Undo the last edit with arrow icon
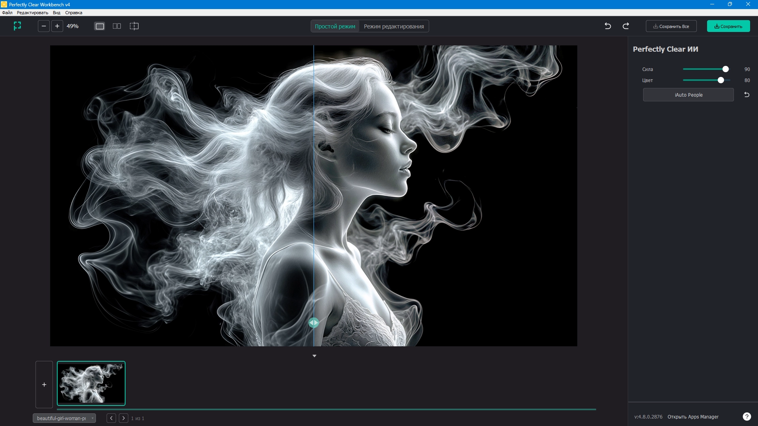 (x=608, y=26)
